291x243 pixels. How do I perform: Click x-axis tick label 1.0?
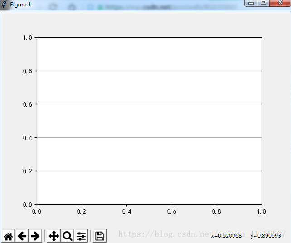click(x=262, y=211)
